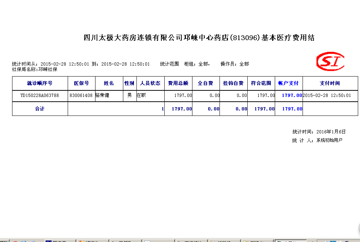Click the patient name 骆荣健
The image size is (360, 242).
pos(102,95)
